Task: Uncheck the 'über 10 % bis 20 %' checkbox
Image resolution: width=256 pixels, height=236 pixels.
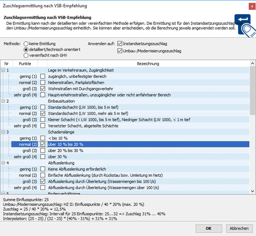Action: [x=43, y=144]
